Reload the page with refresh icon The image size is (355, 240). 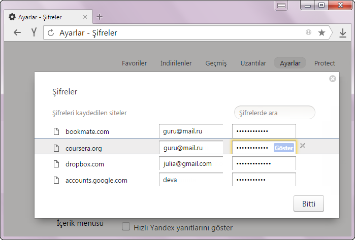(51, 33)
